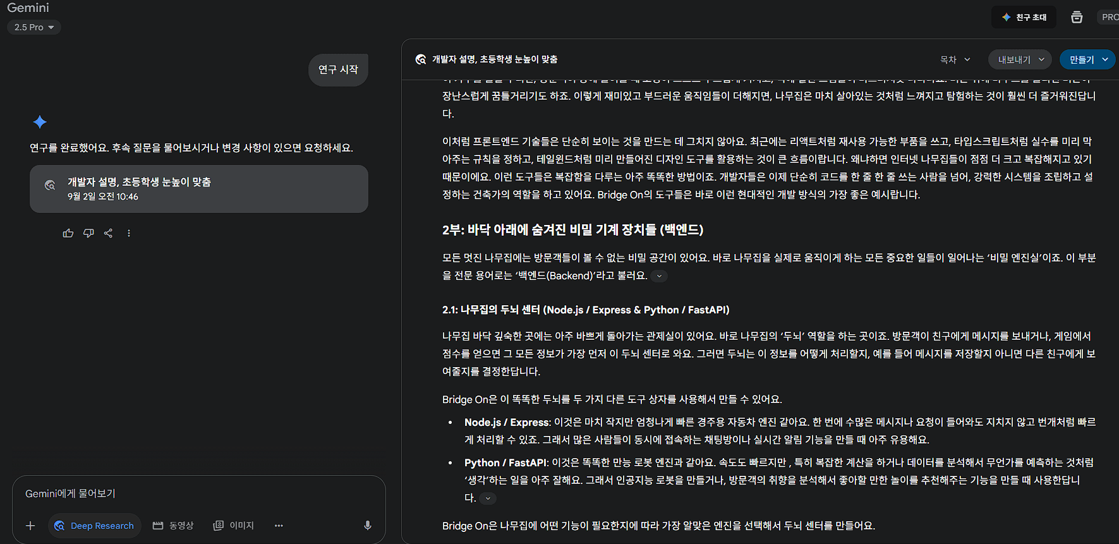Click the 2.1: 나무집의 두뇌 센터 subheading
This screenshot has height=544, width=1119.
586,310
